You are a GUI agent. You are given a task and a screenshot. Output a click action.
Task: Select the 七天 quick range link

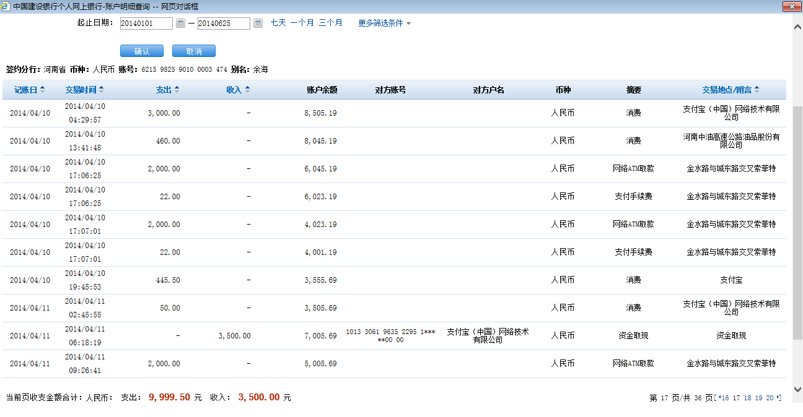[x=278, y=23]
